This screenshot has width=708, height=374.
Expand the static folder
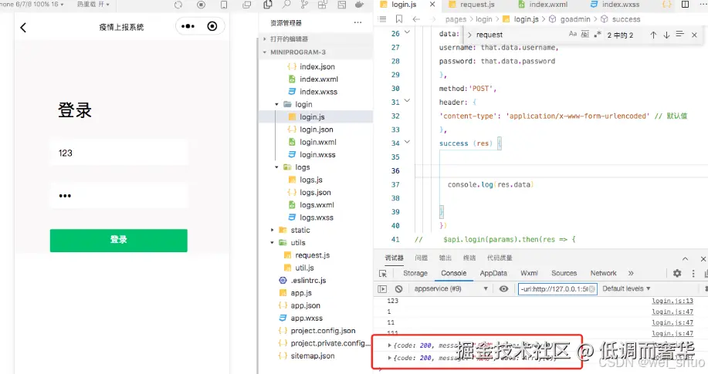[273, 230]
